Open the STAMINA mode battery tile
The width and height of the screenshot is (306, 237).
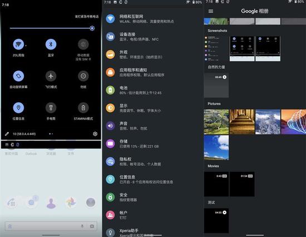[x=83, y=107]
